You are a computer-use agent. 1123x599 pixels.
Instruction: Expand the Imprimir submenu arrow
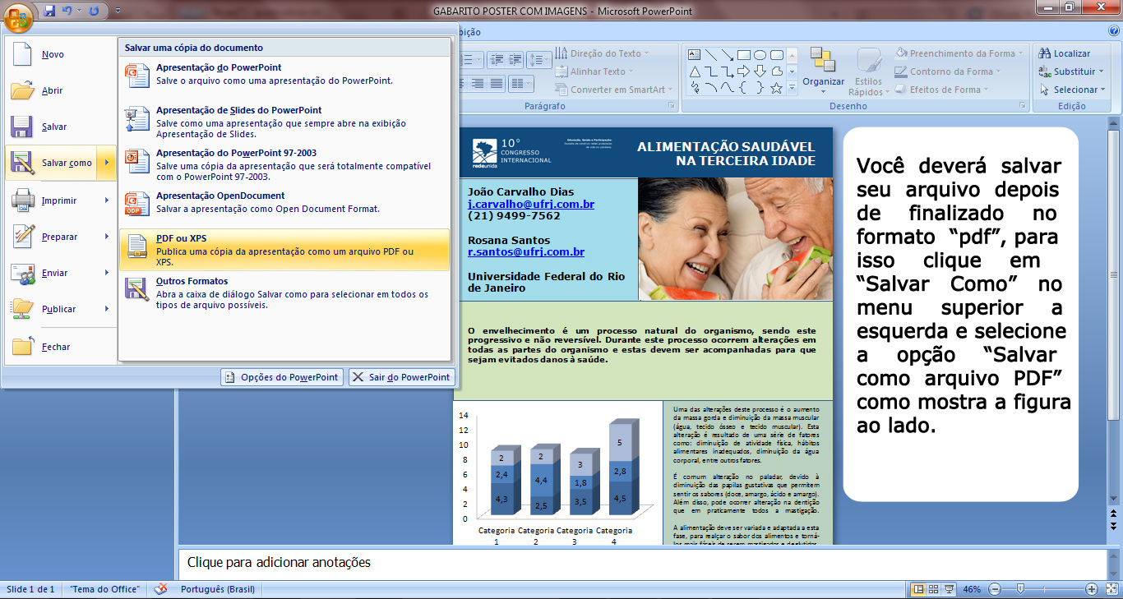(x=107, y=200)
